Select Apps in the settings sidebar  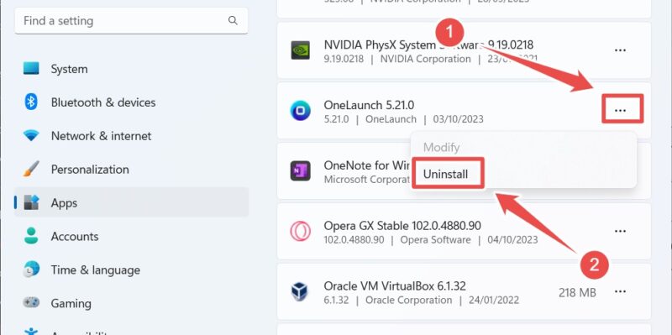click(131, 202)
